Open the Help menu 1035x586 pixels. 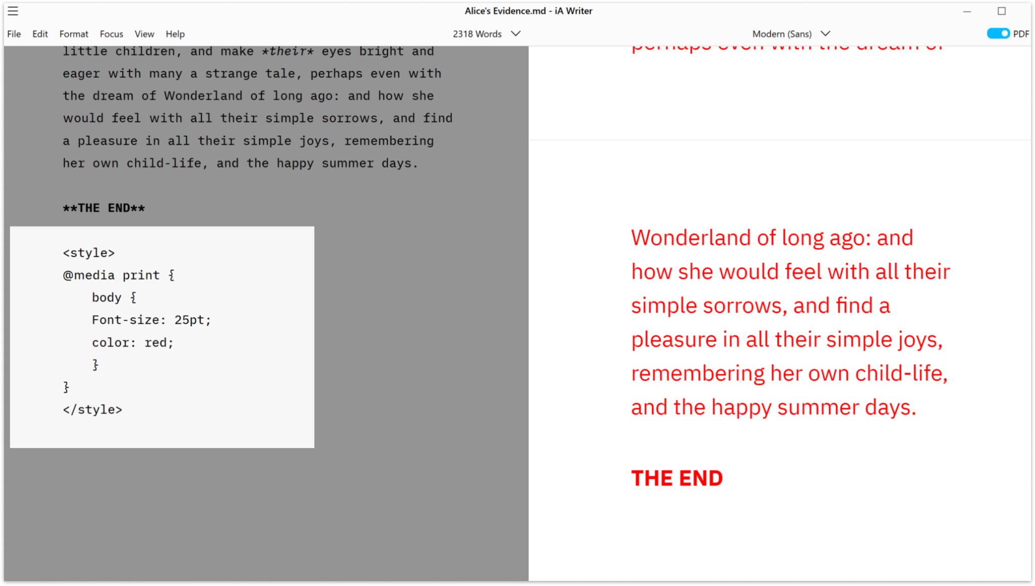(x=175, y=34)
